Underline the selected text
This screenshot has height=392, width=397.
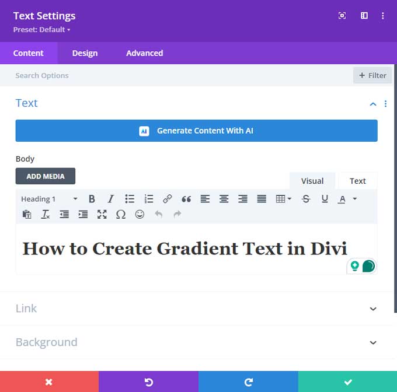tap(325, 199)
